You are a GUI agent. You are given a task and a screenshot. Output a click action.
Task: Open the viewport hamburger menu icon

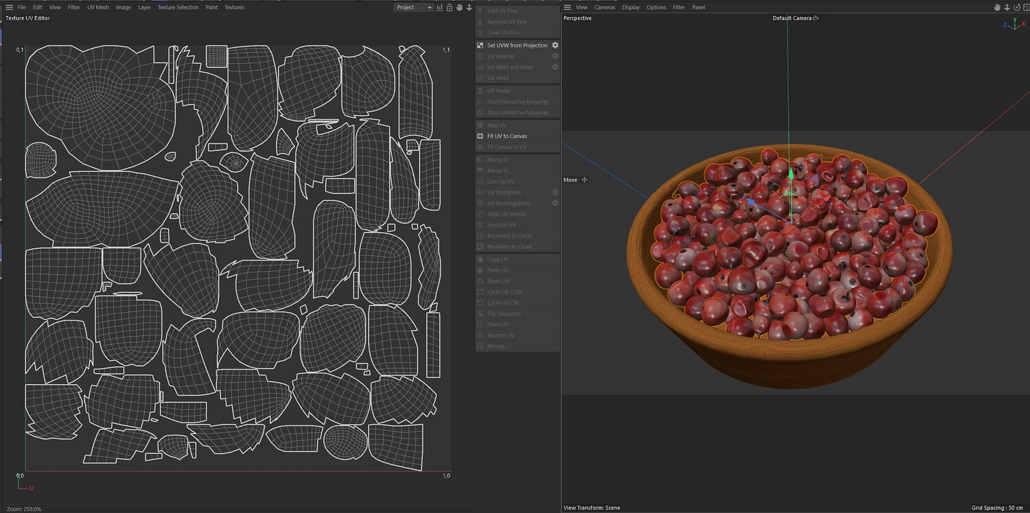[567, 8]
